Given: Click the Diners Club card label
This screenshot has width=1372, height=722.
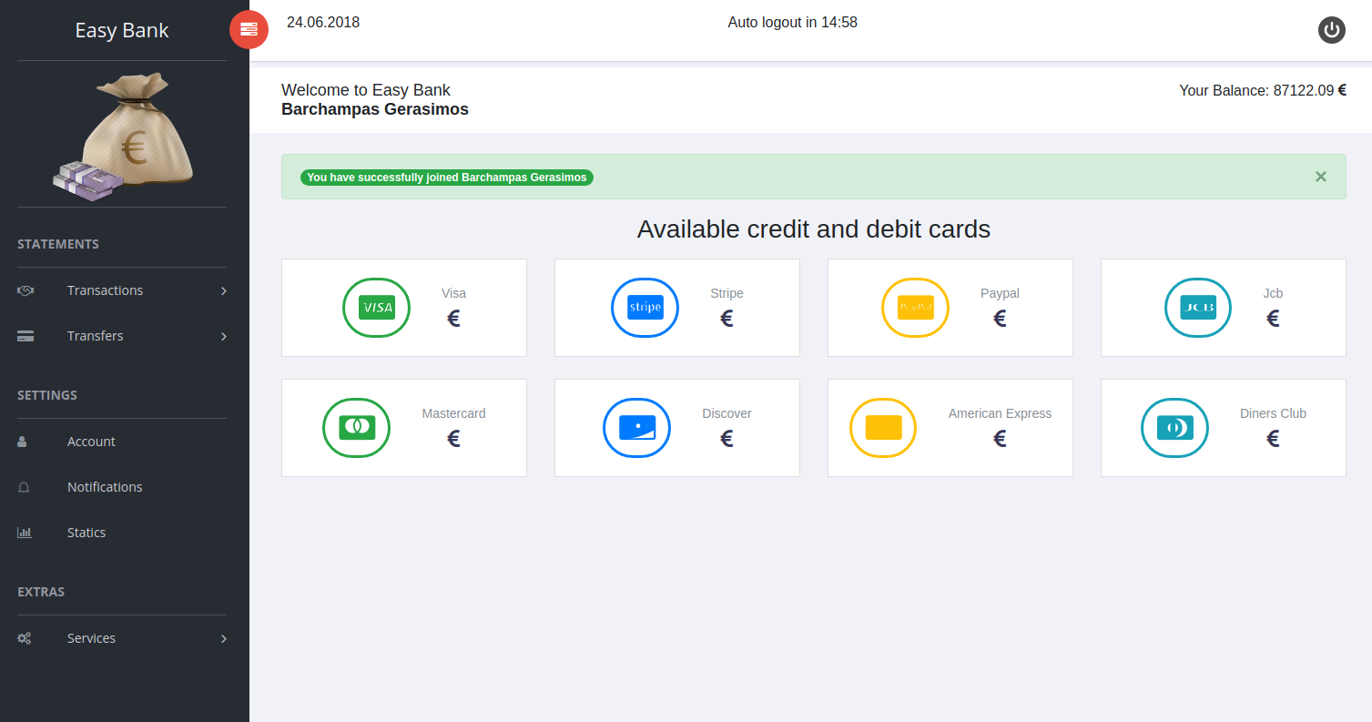Looking at the screenshot, I should coord(1273,413).
